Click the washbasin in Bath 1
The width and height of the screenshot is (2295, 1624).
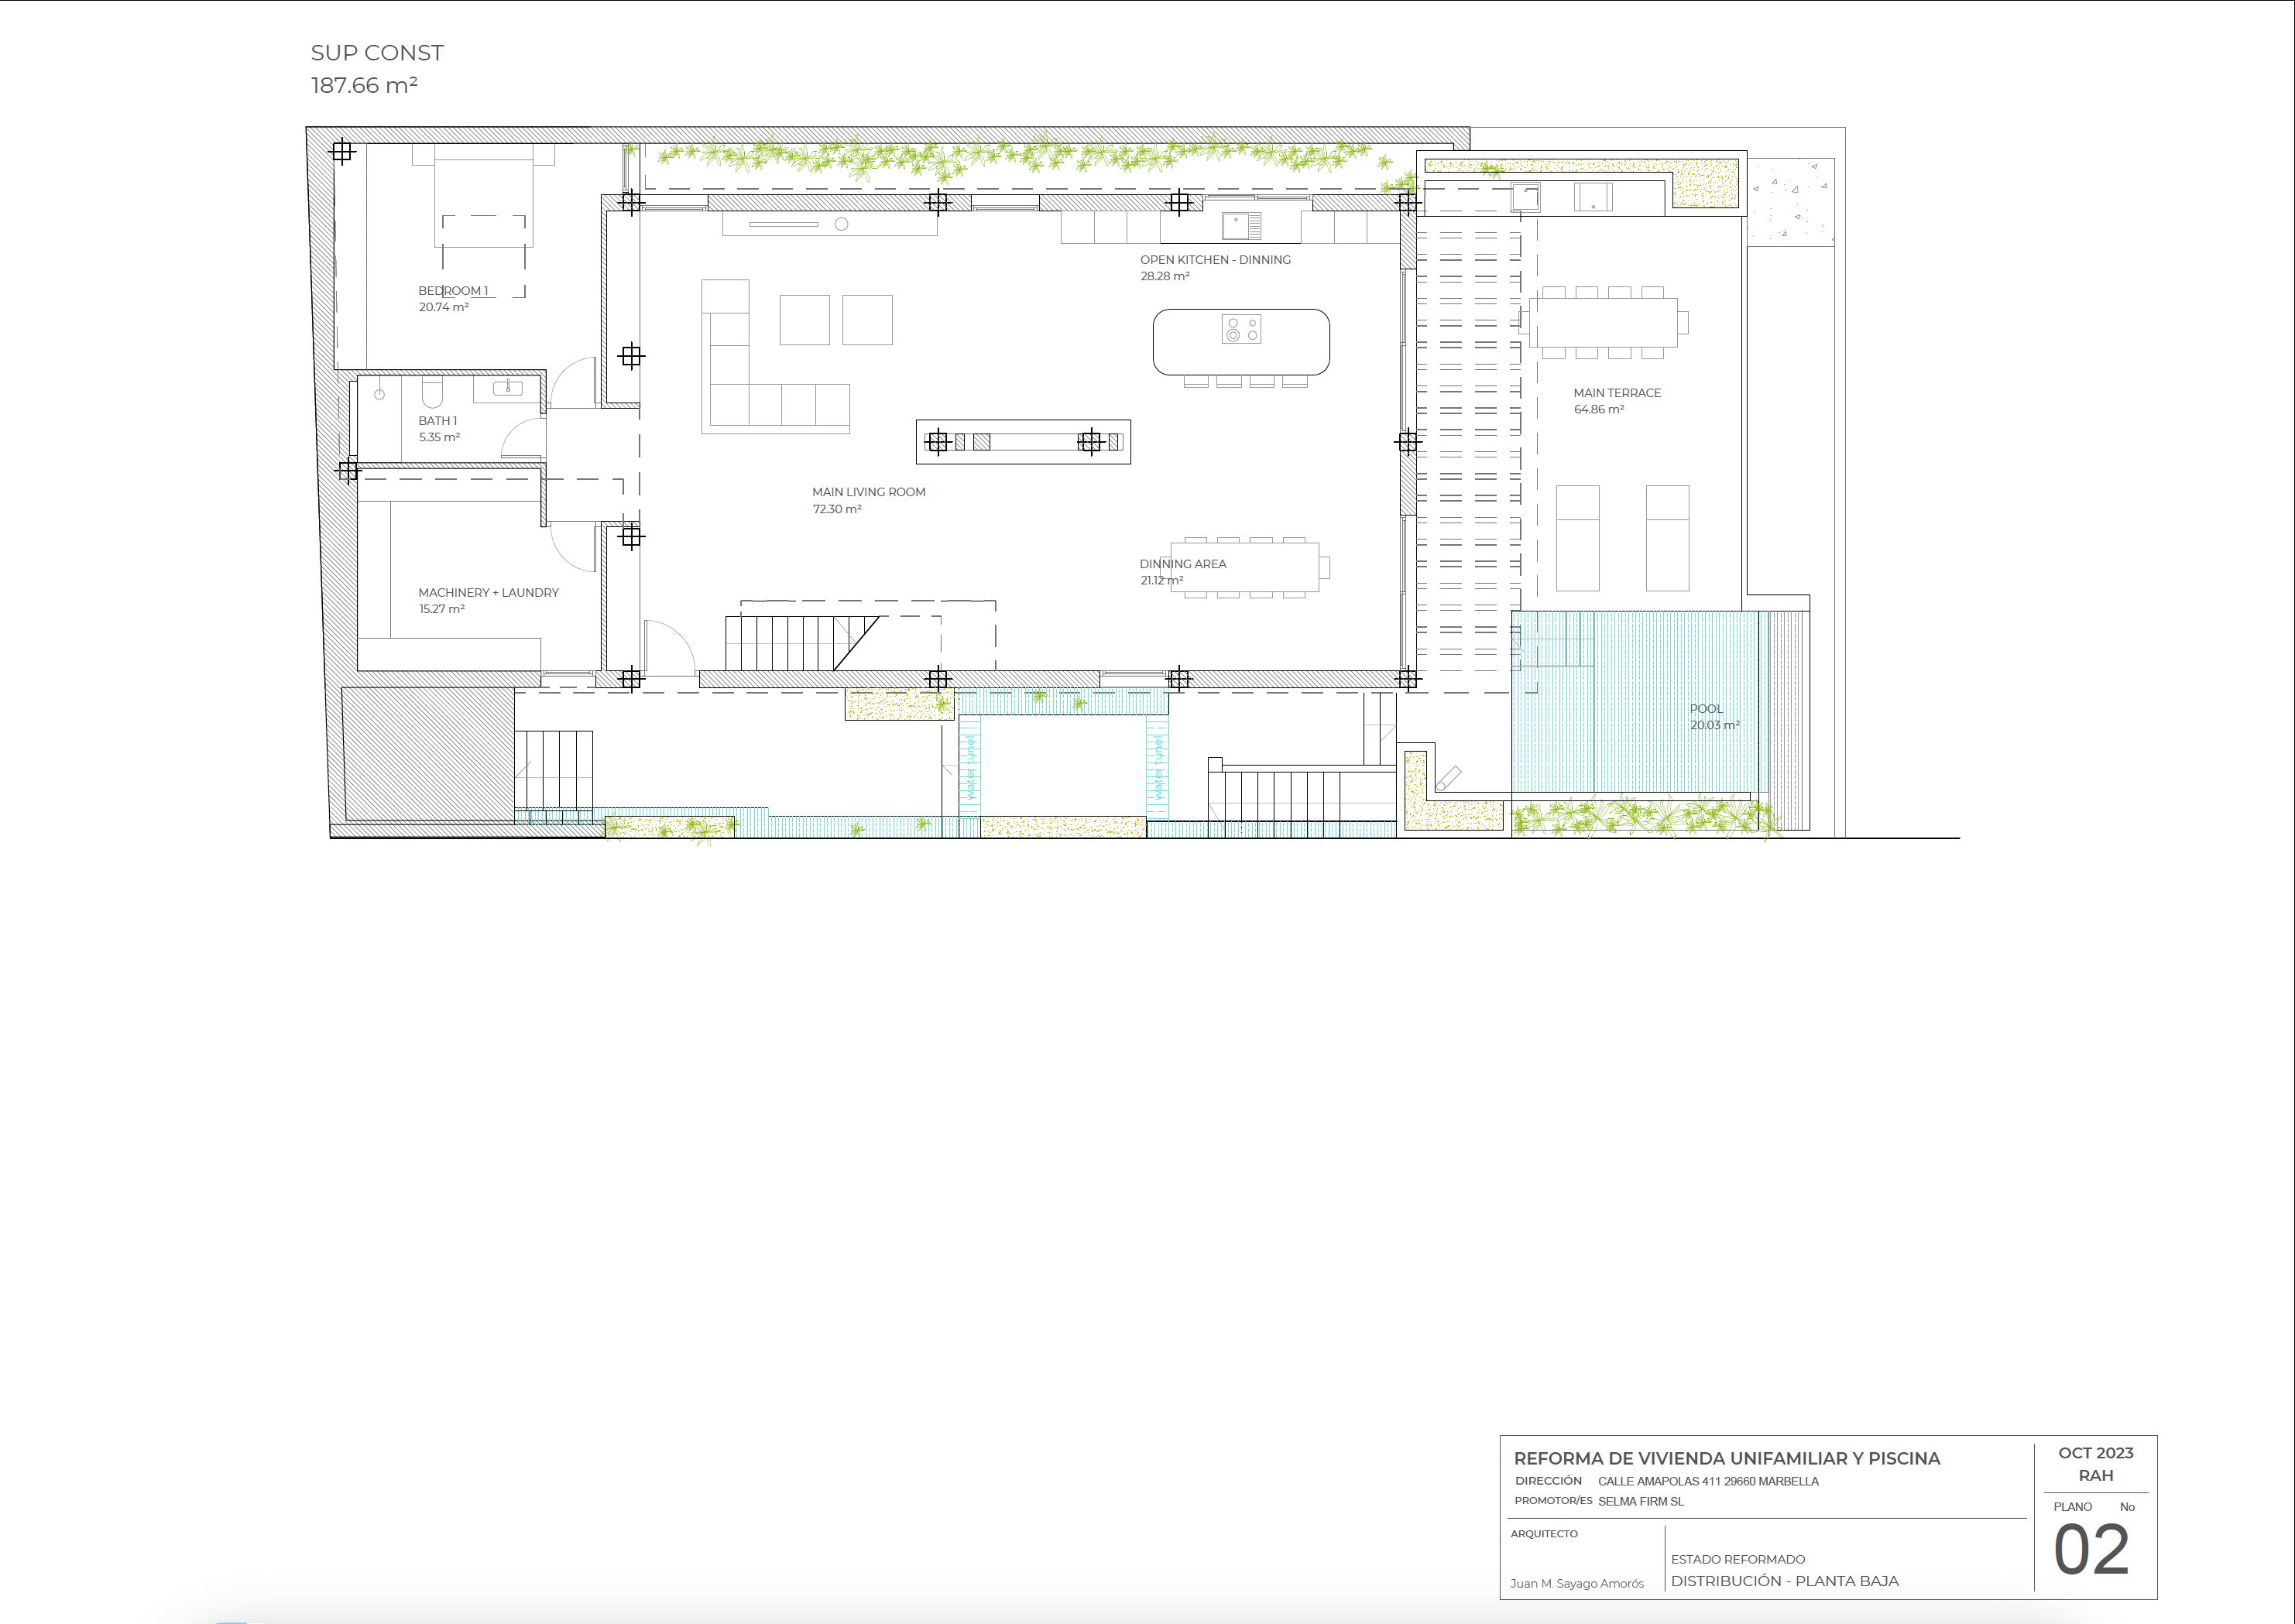click(x=508, y=388)
